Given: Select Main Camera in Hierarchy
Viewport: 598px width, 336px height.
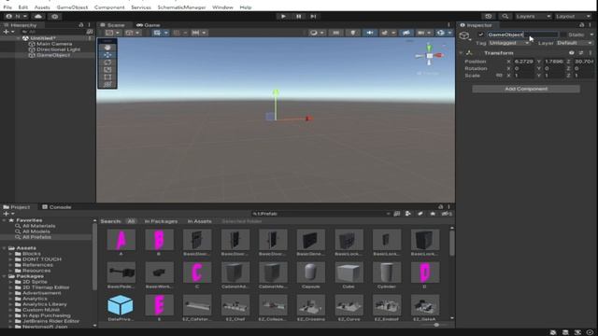Looking at the screenshot, I should (x=54, y=44).
